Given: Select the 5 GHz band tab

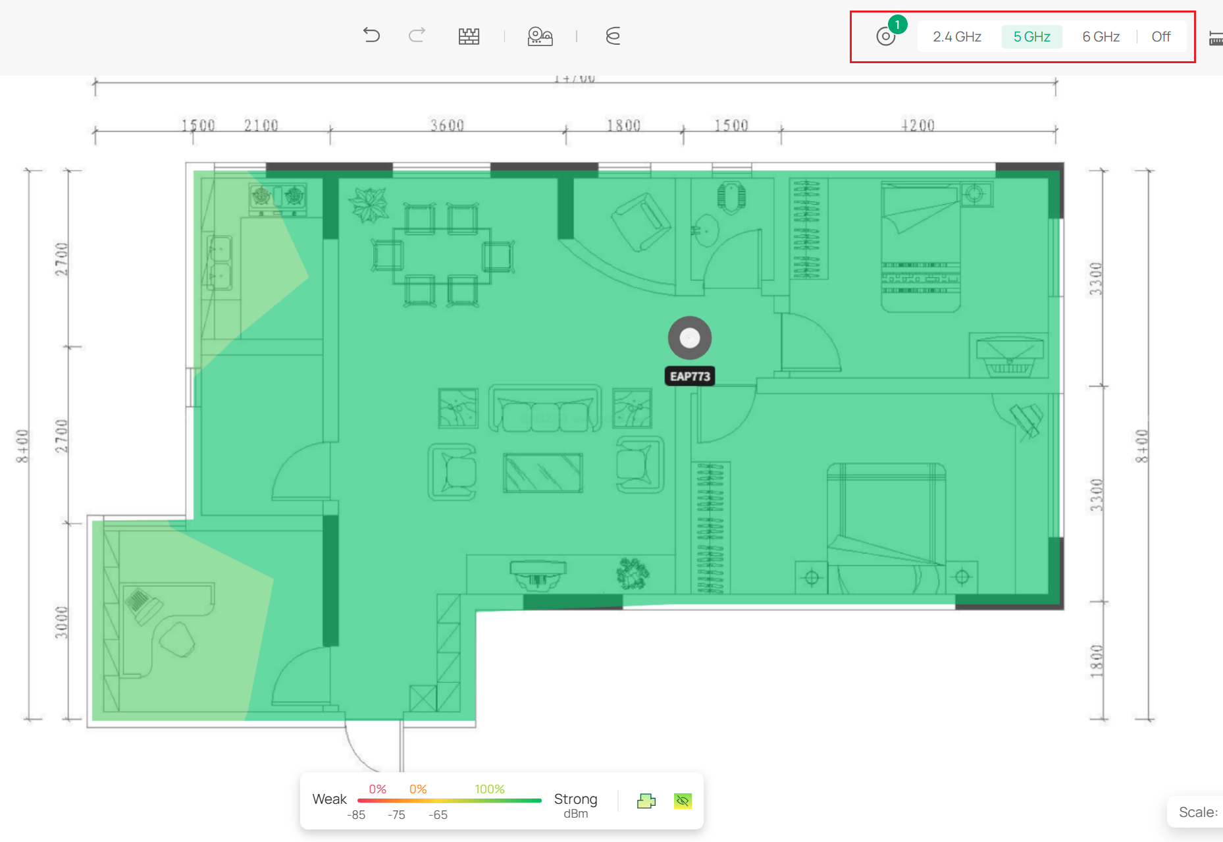Looking at the screenshot, I should pos(1031,36).
